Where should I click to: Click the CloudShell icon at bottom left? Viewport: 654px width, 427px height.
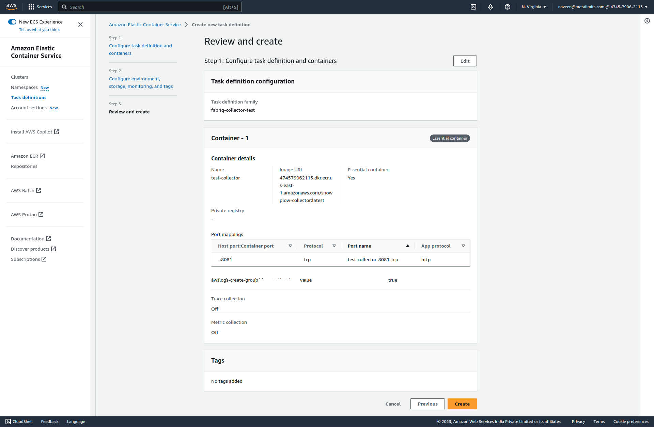pos(8,421)
